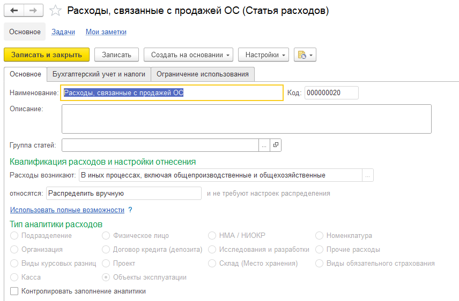Open help question mark next to link

click(130, 210)
